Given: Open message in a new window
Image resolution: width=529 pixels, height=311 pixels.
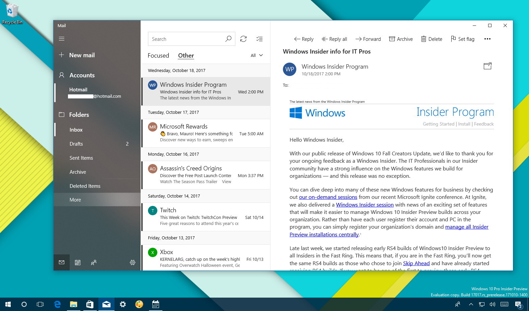Looking at the screenshot, I should click(487, 66).
